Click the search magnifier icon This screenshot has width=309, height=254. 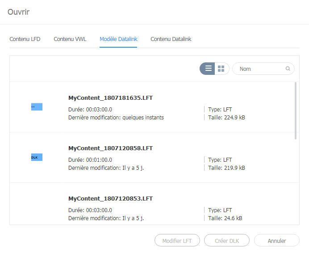click(x=288, y=69)
